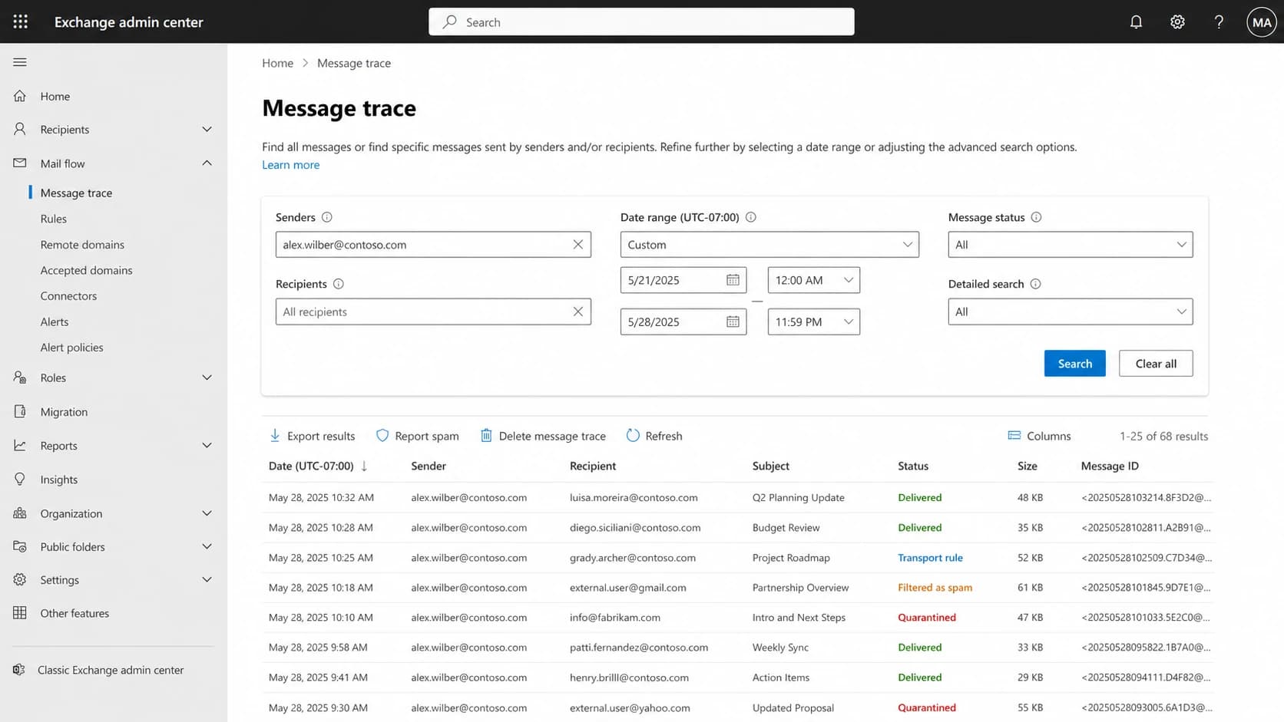Expand the Public folders section chevron
The image size is (1284, 722).
[207, 546]
